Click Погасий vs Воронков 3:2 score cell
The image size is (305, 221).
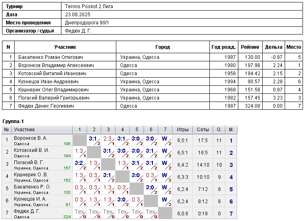point(80,165)
